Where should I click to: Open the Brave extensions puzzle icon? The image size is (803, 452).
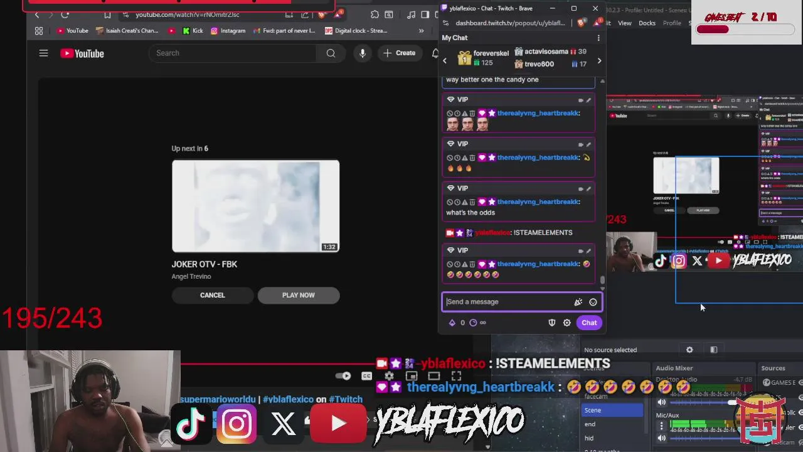(x=375, y=14)
